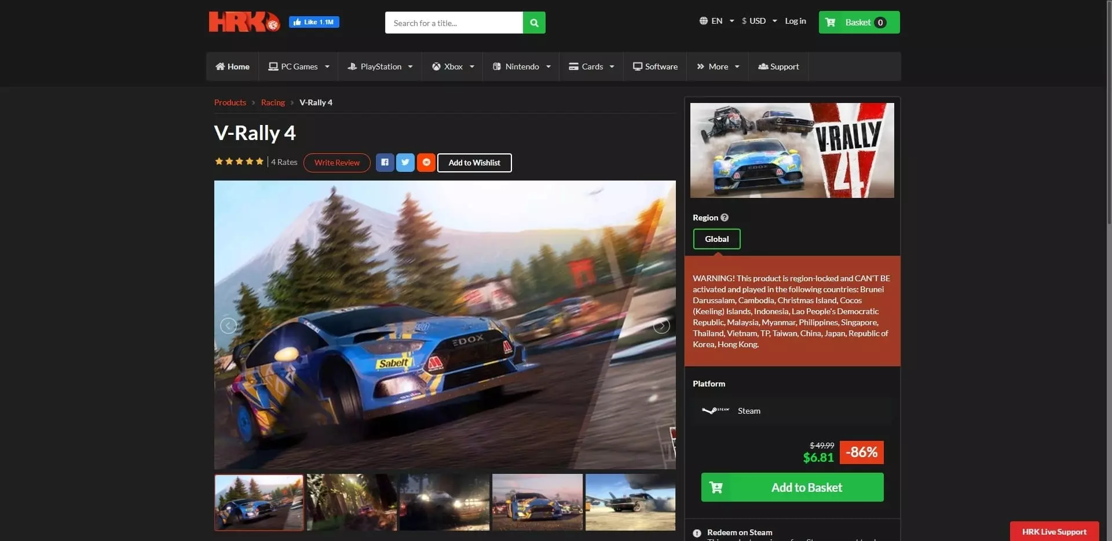Click the Support people icon
Screen dimensions: 1112x541
coord(763,67)
